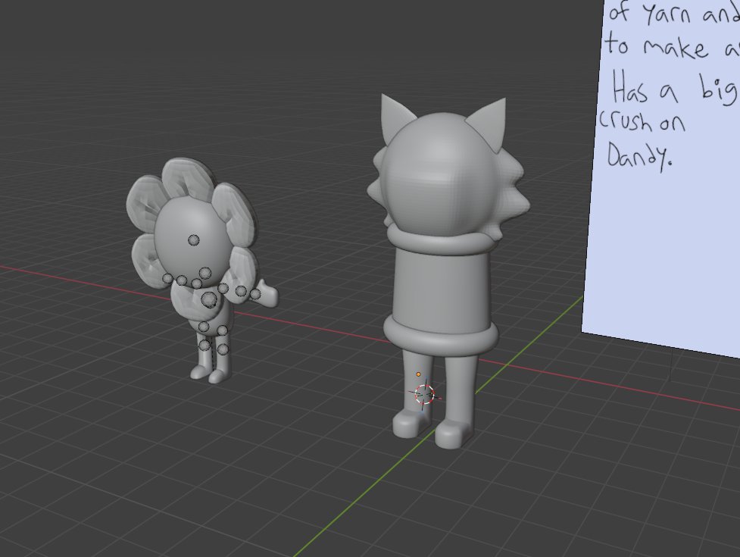Click the orange object origin dot
This screenshot has width=740, height=557.
(x=419, y=374)
